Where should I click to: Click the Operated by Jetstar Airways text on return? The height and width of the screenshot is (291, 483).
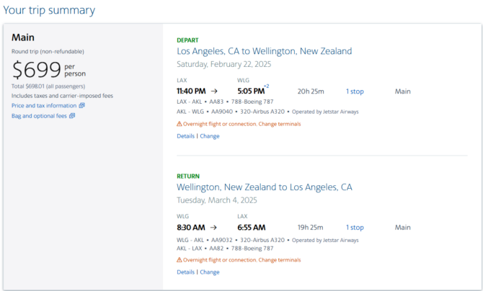325,240
